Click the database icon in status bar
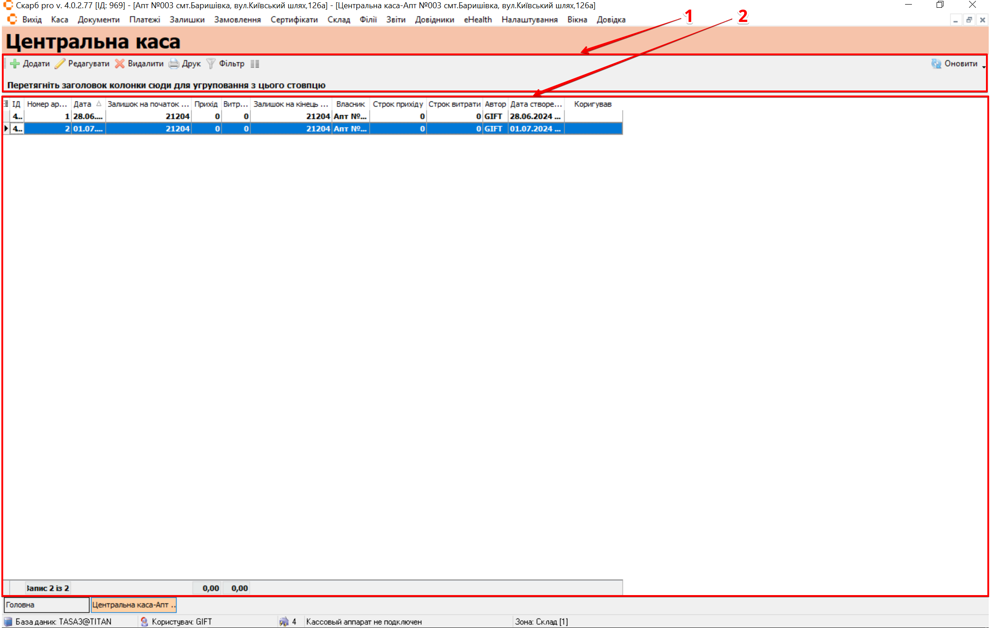Viewport: 991px width, 628px height. [x=8, y=622]
